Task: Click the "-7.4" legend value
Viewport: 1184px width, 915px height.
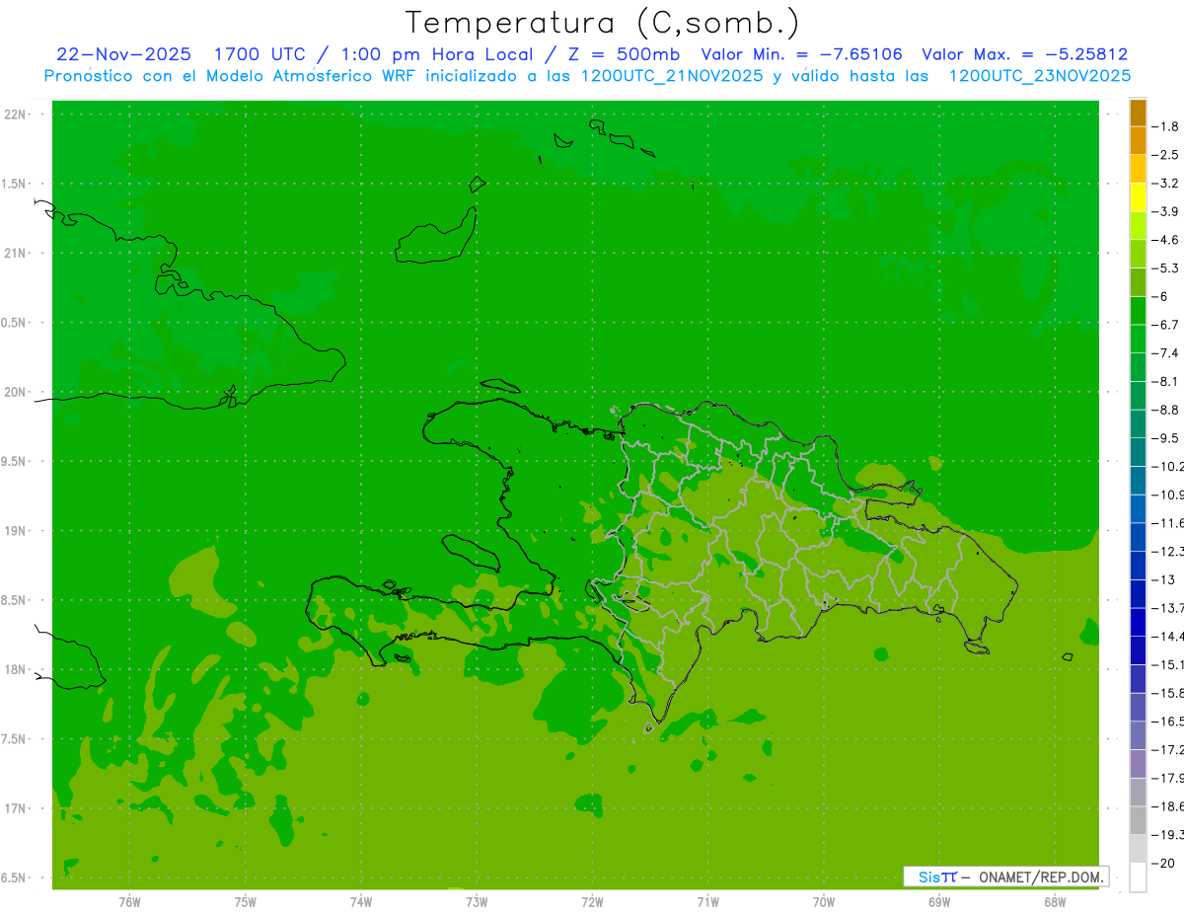Action: coord(1165,353)
